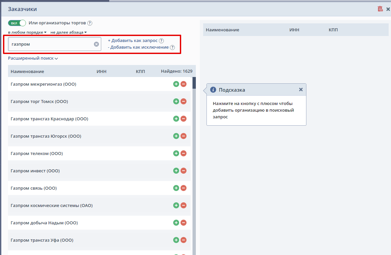Click ИНН header in results table

102,71
